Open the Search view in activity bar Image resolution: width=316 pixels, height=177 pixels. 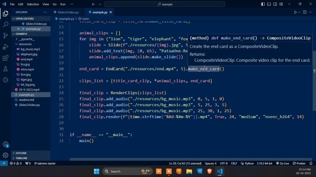5,25
